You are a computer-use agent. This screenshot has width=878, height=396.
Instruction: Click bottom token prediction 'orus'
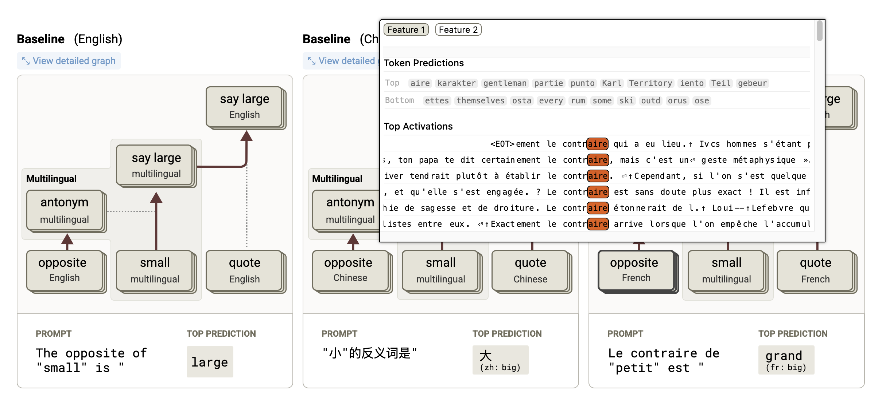click(677, 101)
